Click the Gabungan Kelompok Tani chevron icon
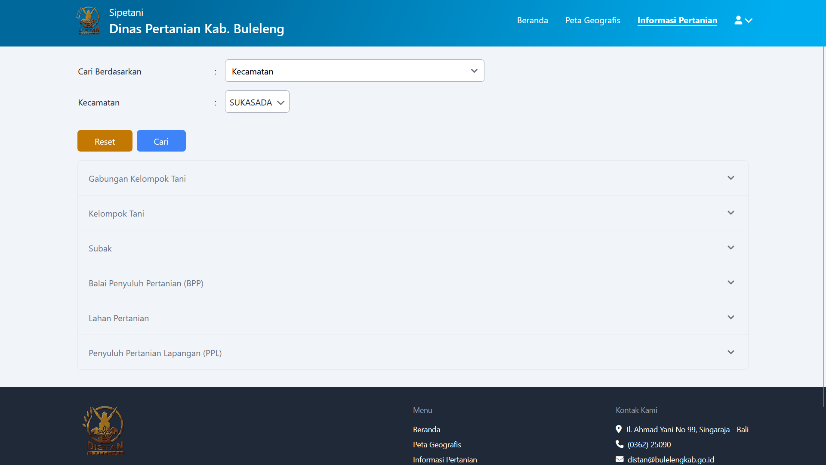Image resolution: width=826 pixels, height=465 pixels. pos(730,178)
